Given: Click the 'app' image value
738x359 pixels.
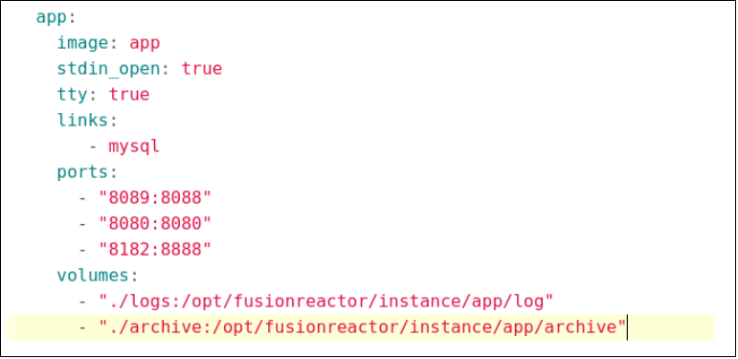Looking at the screenshot, I should pyautogui.click(x=145, y=44).
